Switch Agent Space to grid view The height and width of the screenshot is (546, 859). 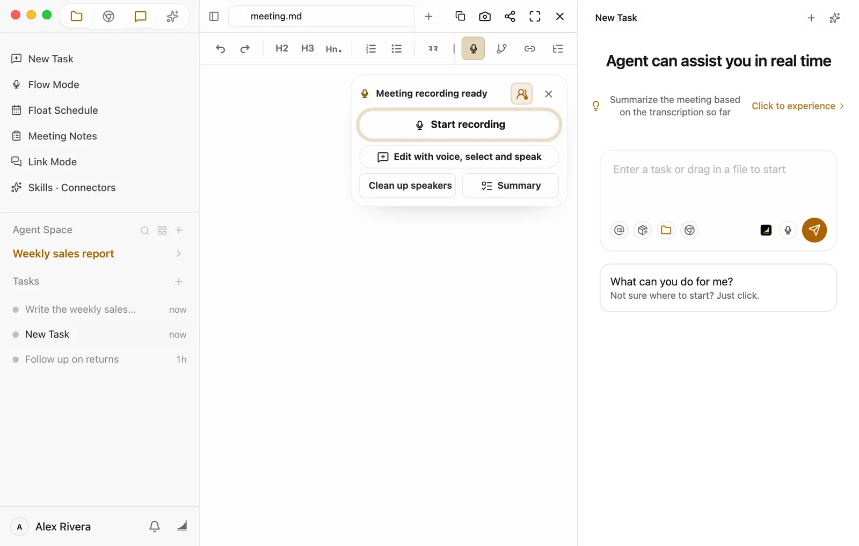click(x=162, y=231)
